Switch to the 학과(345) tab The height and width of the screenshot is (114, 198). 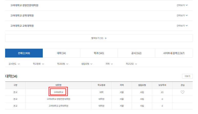click(99, 53)
